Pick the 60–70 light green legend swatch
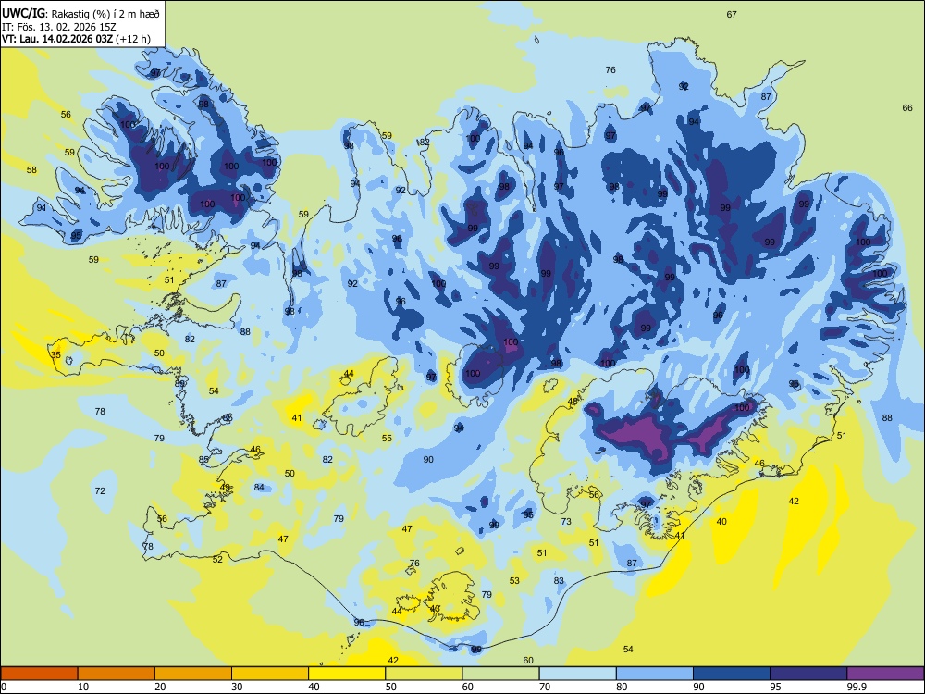925x694 pixels. point(500,674)
